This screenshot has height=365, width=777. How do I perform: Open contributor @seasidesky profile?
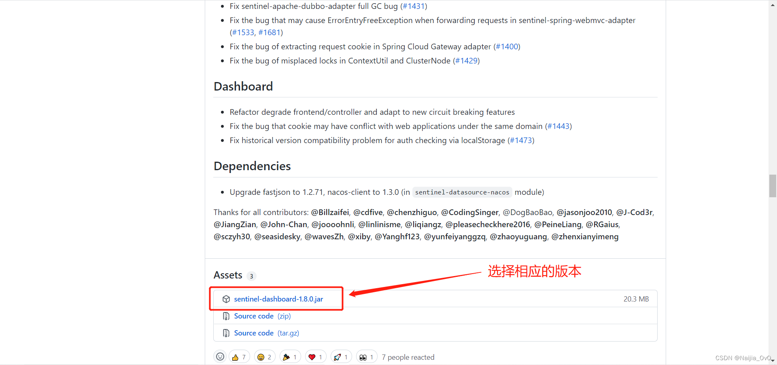[277, 236]
